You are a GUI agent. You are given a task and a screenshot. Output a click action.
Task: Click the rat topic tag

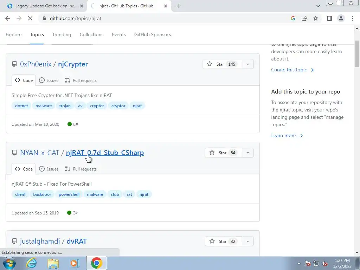[129, 194]
